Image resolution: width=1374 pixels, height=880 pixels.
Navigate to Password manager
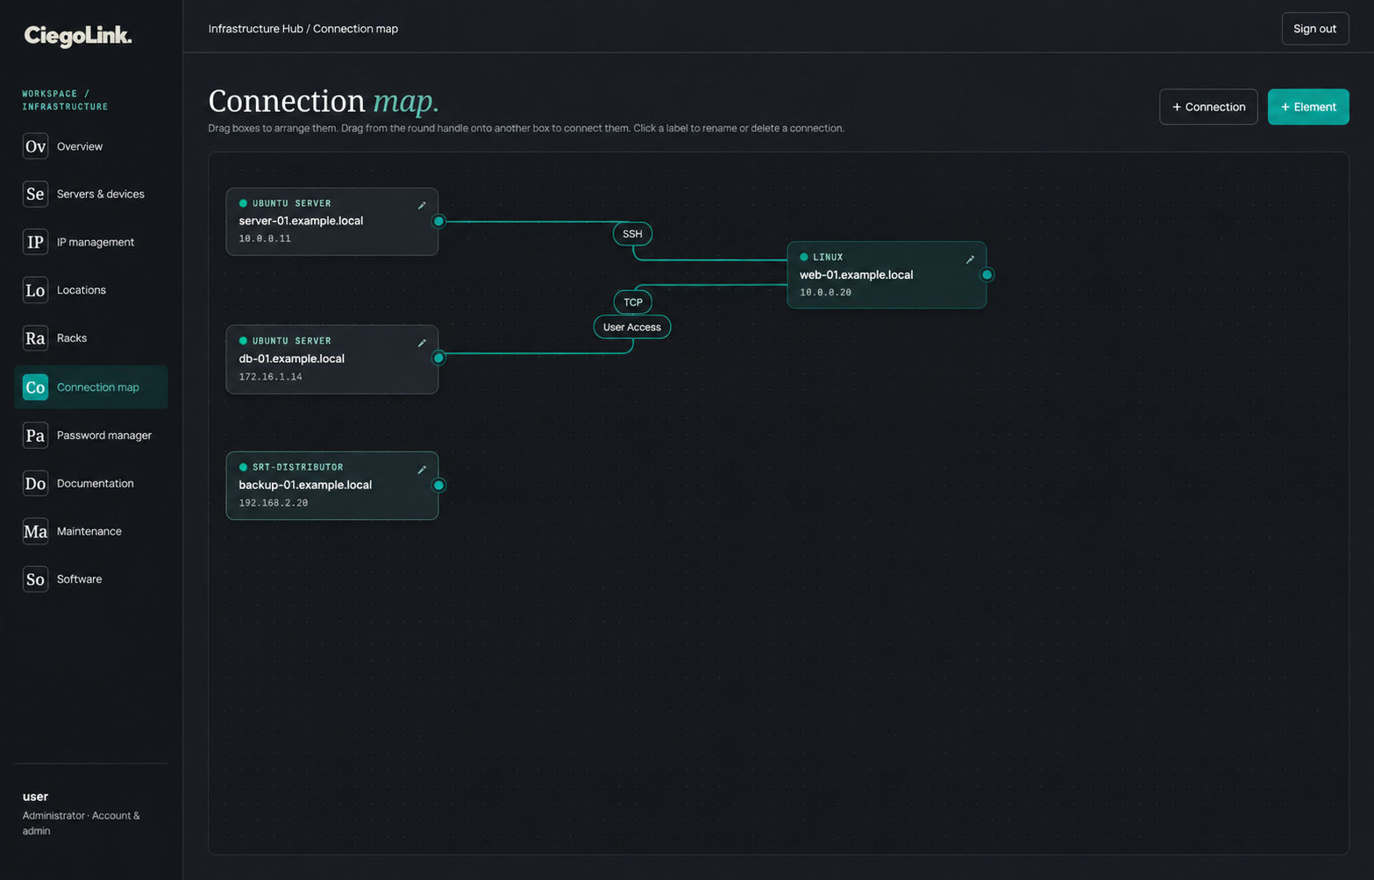coord(91,435)
